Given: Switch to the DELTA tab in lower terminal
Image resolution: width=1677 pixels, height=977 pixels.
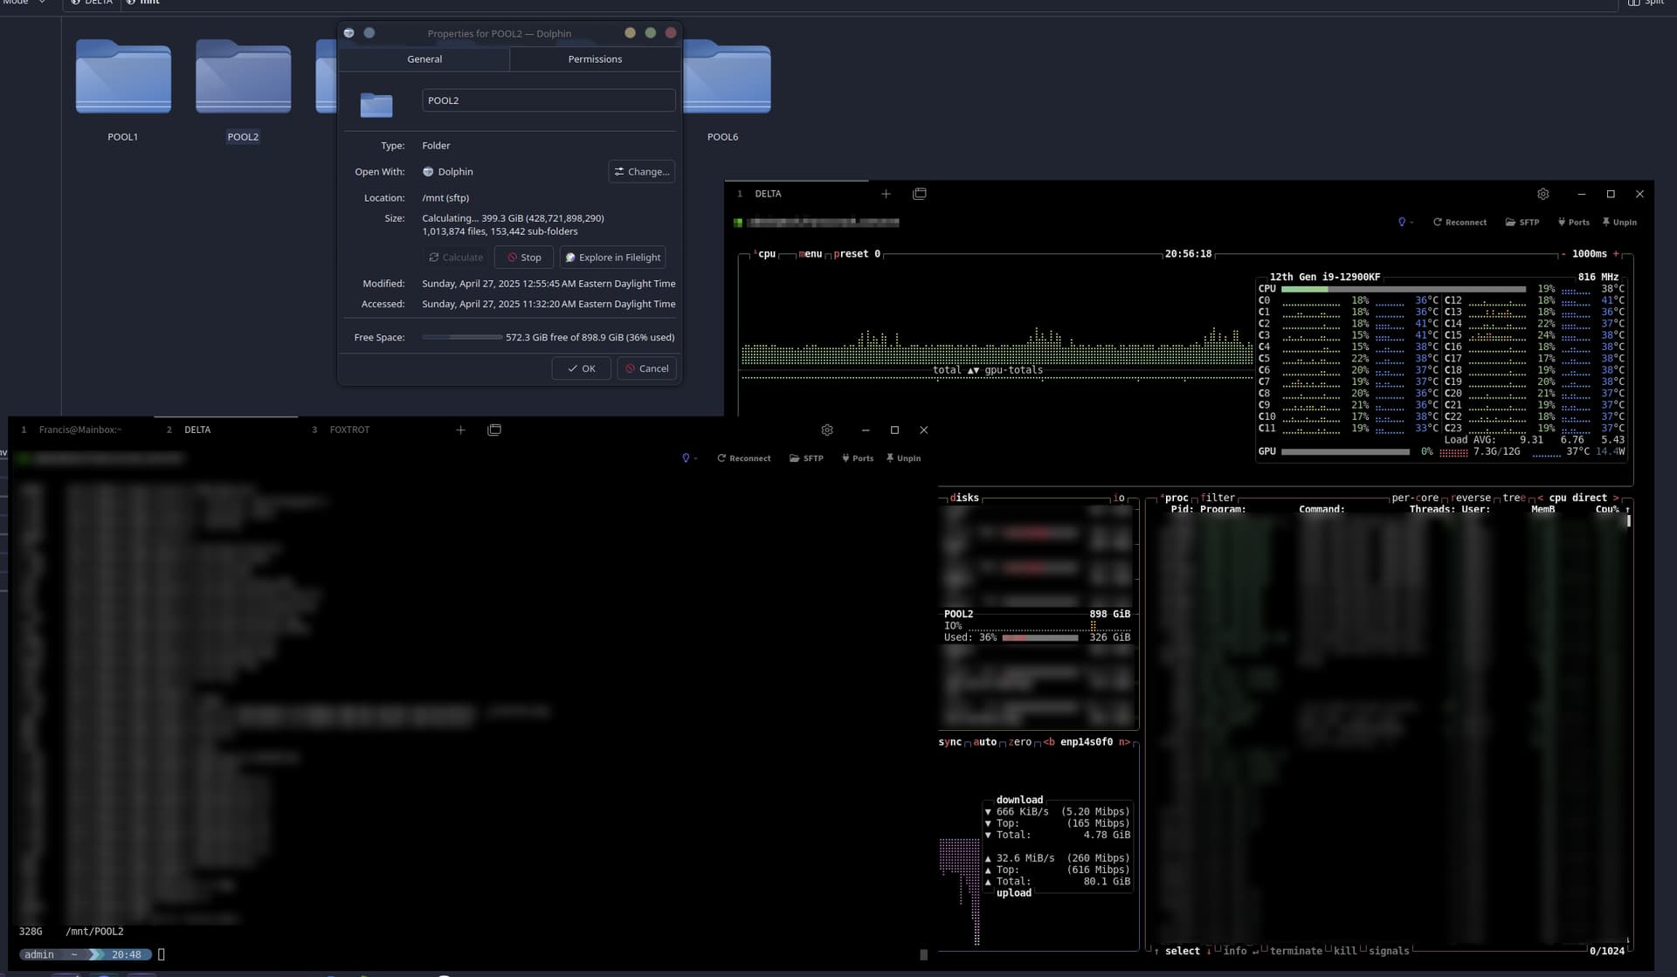Looking at the screenshot, I should tap(225, 430).
